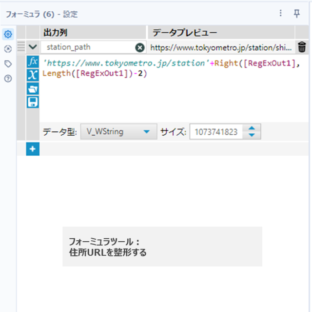
Task: Open the X columns and constants list
Action: point(33,75)
